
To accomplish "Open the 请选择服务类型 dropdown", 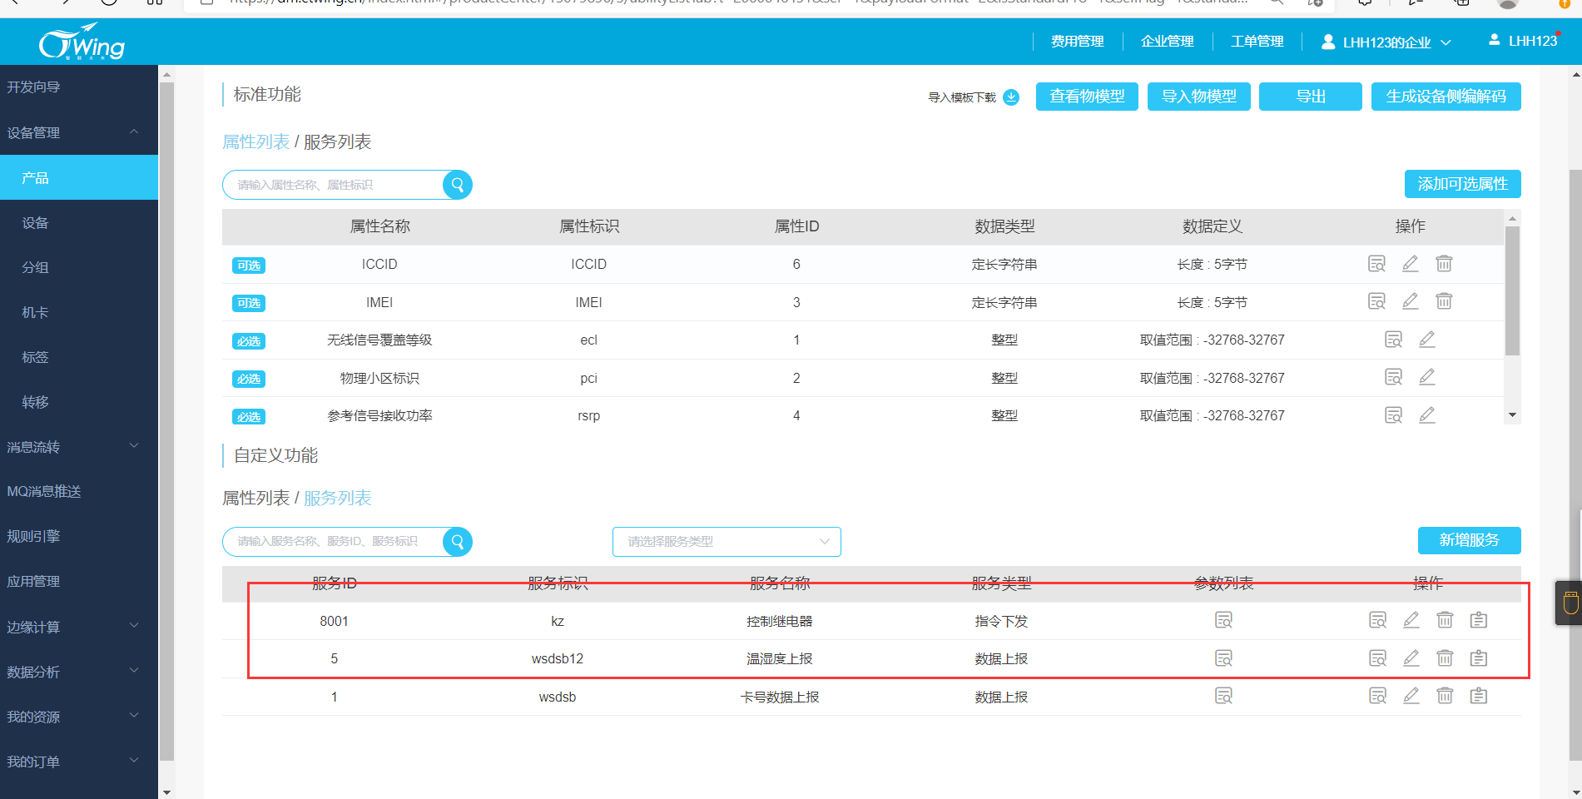I will pos(727,542).
